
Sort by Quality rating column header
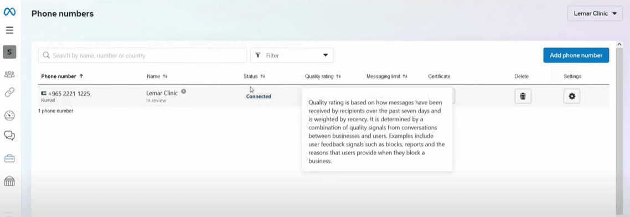click(x=323, y=76)
